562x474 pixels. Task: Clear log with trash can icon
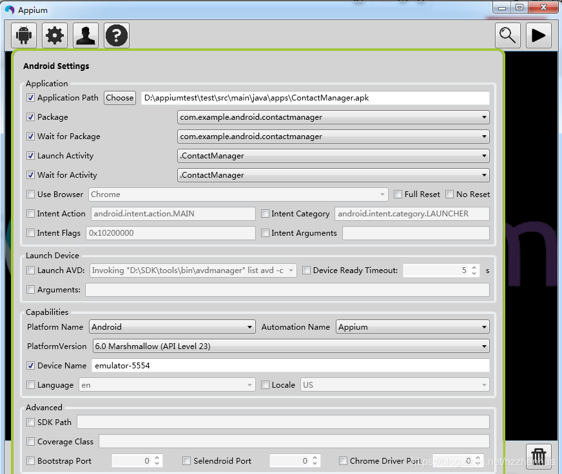coord(538,457)
